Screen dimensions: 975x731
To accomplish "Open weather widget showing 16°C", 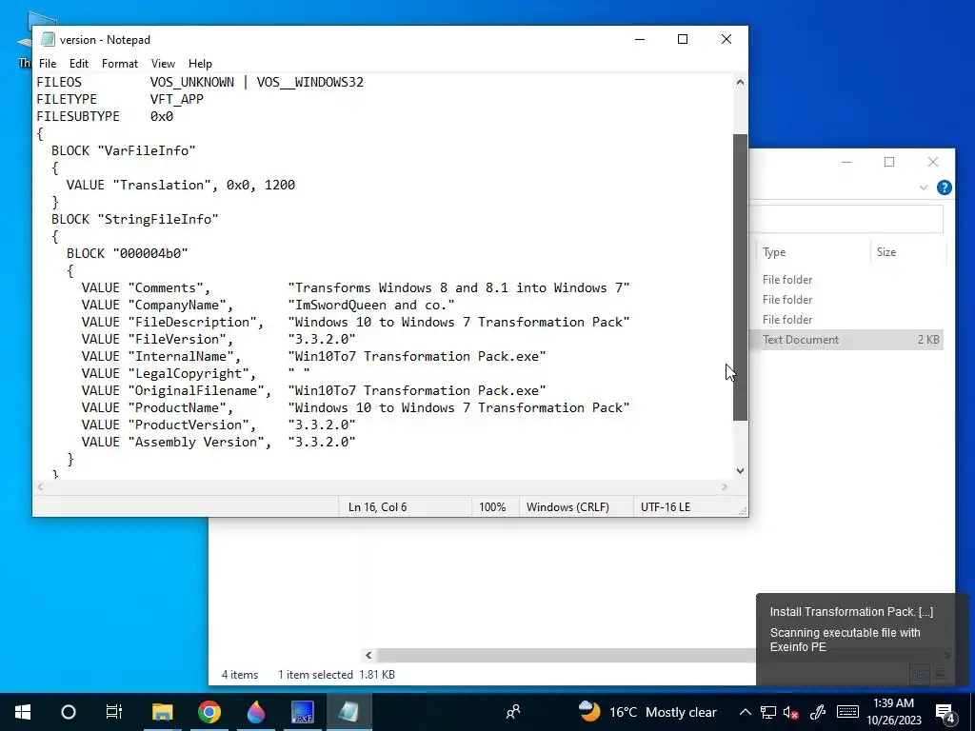I will coord(647,712).
